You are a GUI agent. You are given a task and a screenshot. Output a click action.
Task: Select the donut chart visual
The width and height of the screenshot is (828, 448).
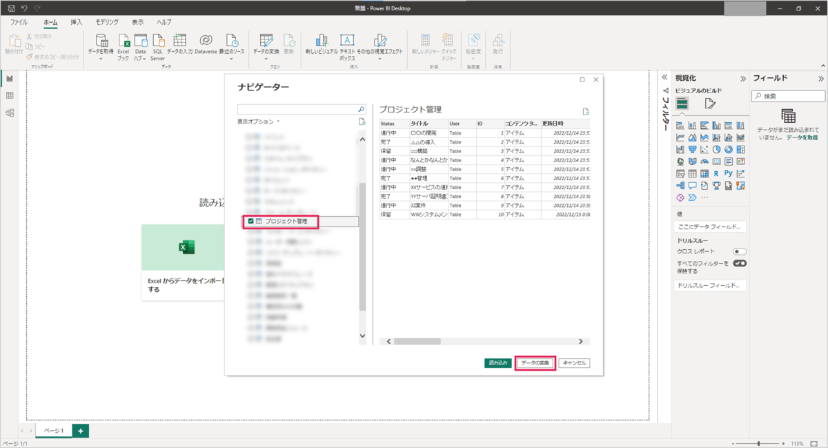[x=728, y=149]
